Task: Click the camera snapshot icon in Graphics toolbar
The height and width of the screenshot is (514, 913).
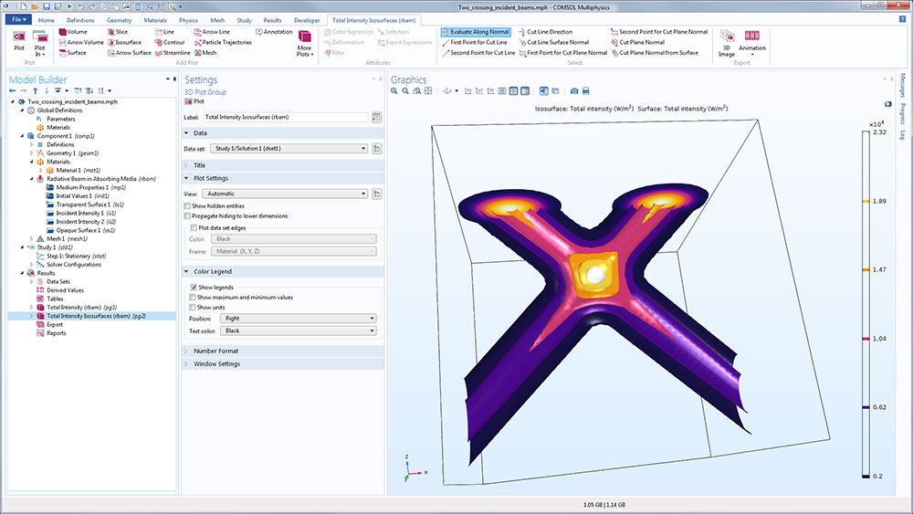Action: click(x=573, y=91)
